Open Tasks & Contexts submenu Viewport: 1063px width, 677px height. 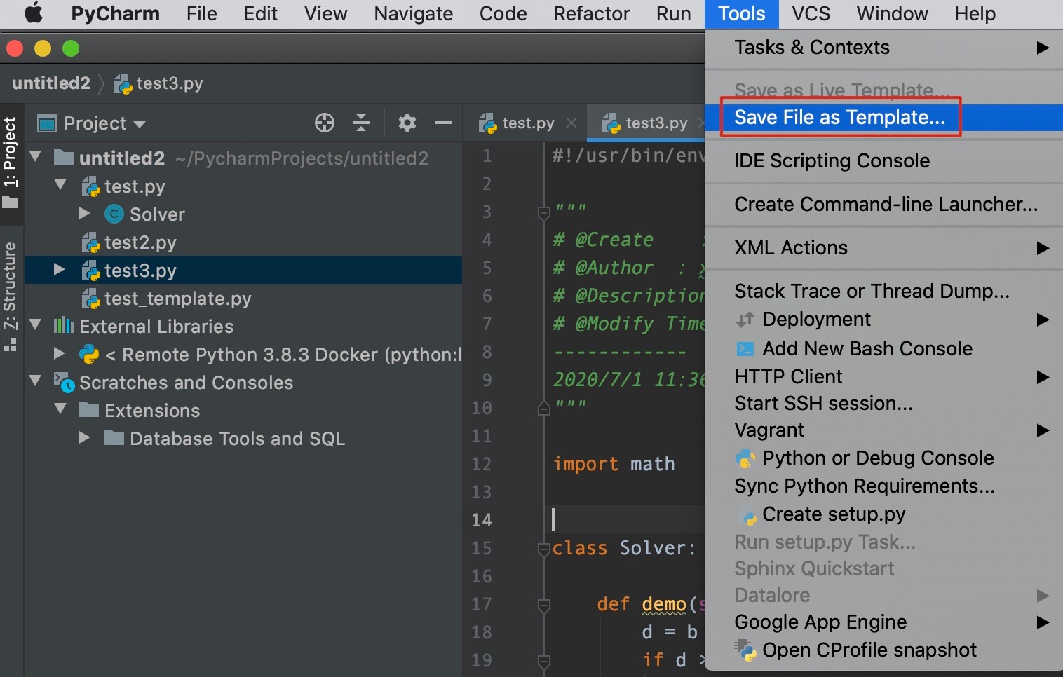[x=883, y=48]
